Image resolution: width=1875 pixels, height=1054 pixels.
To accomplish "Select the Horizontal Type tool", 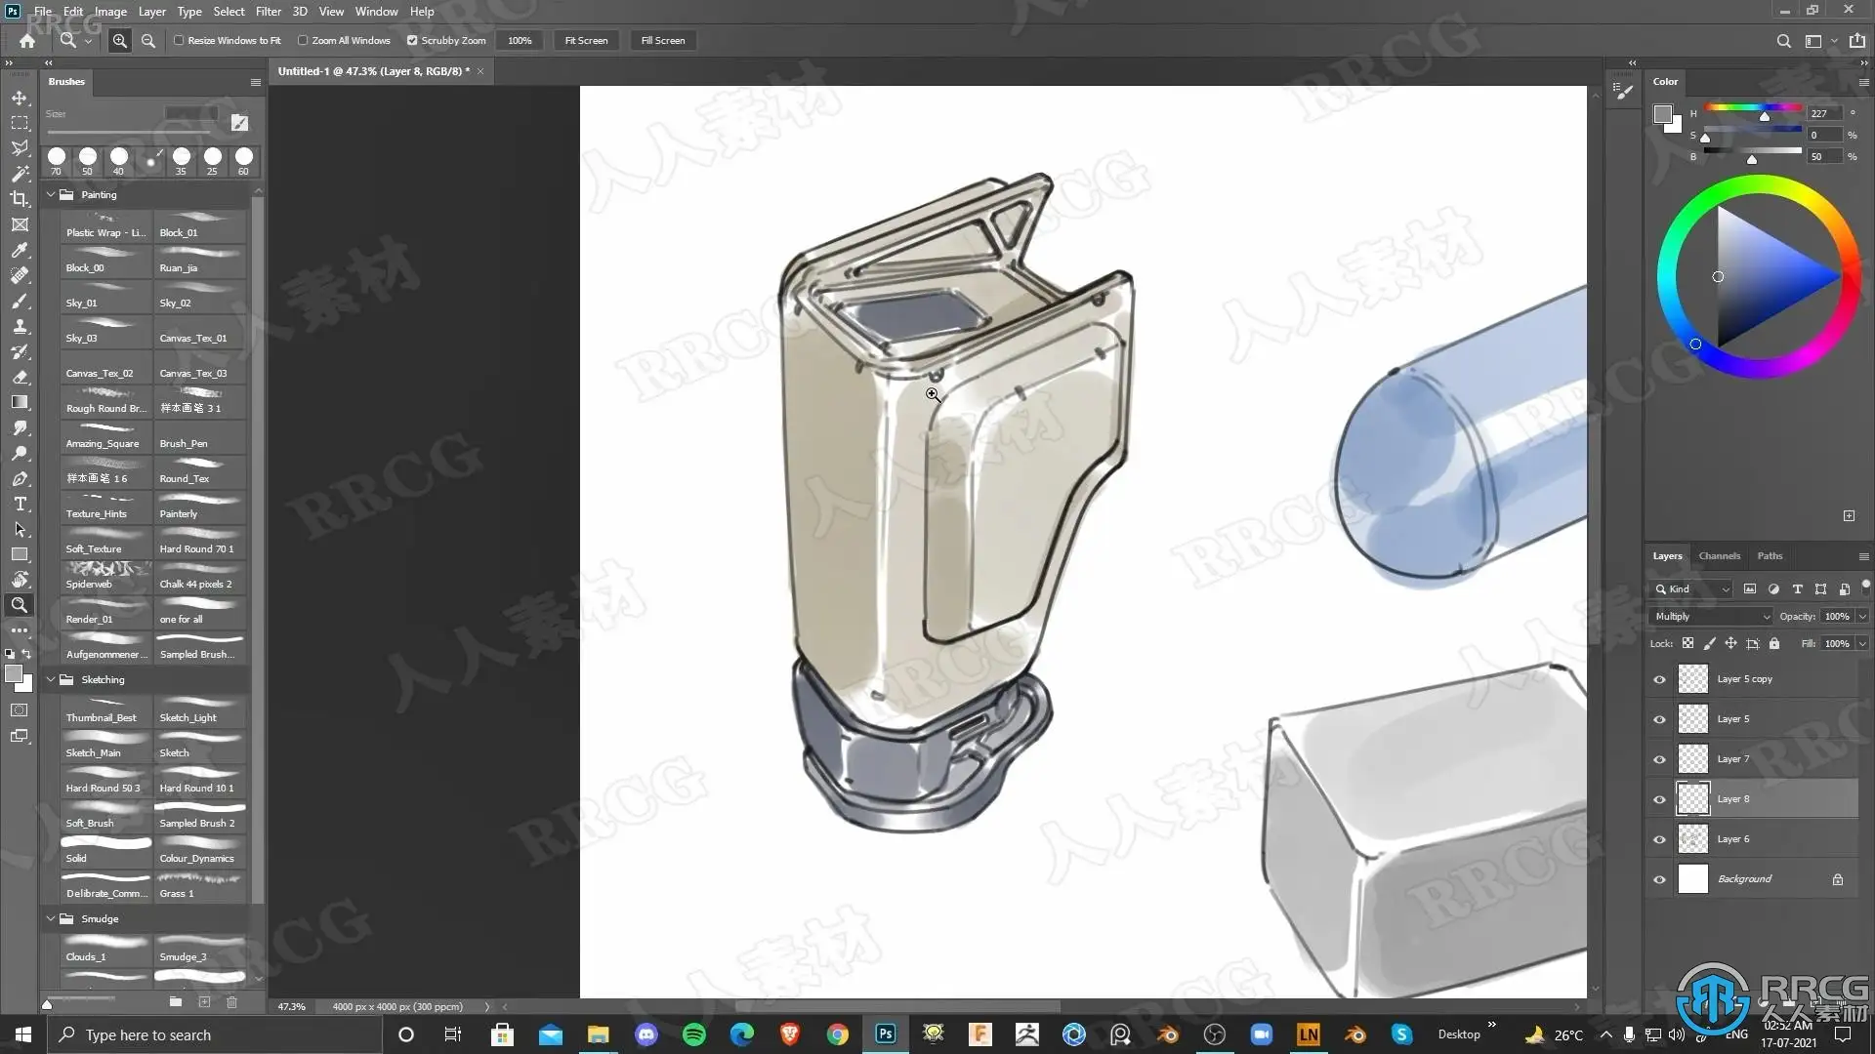I will 19,504.
